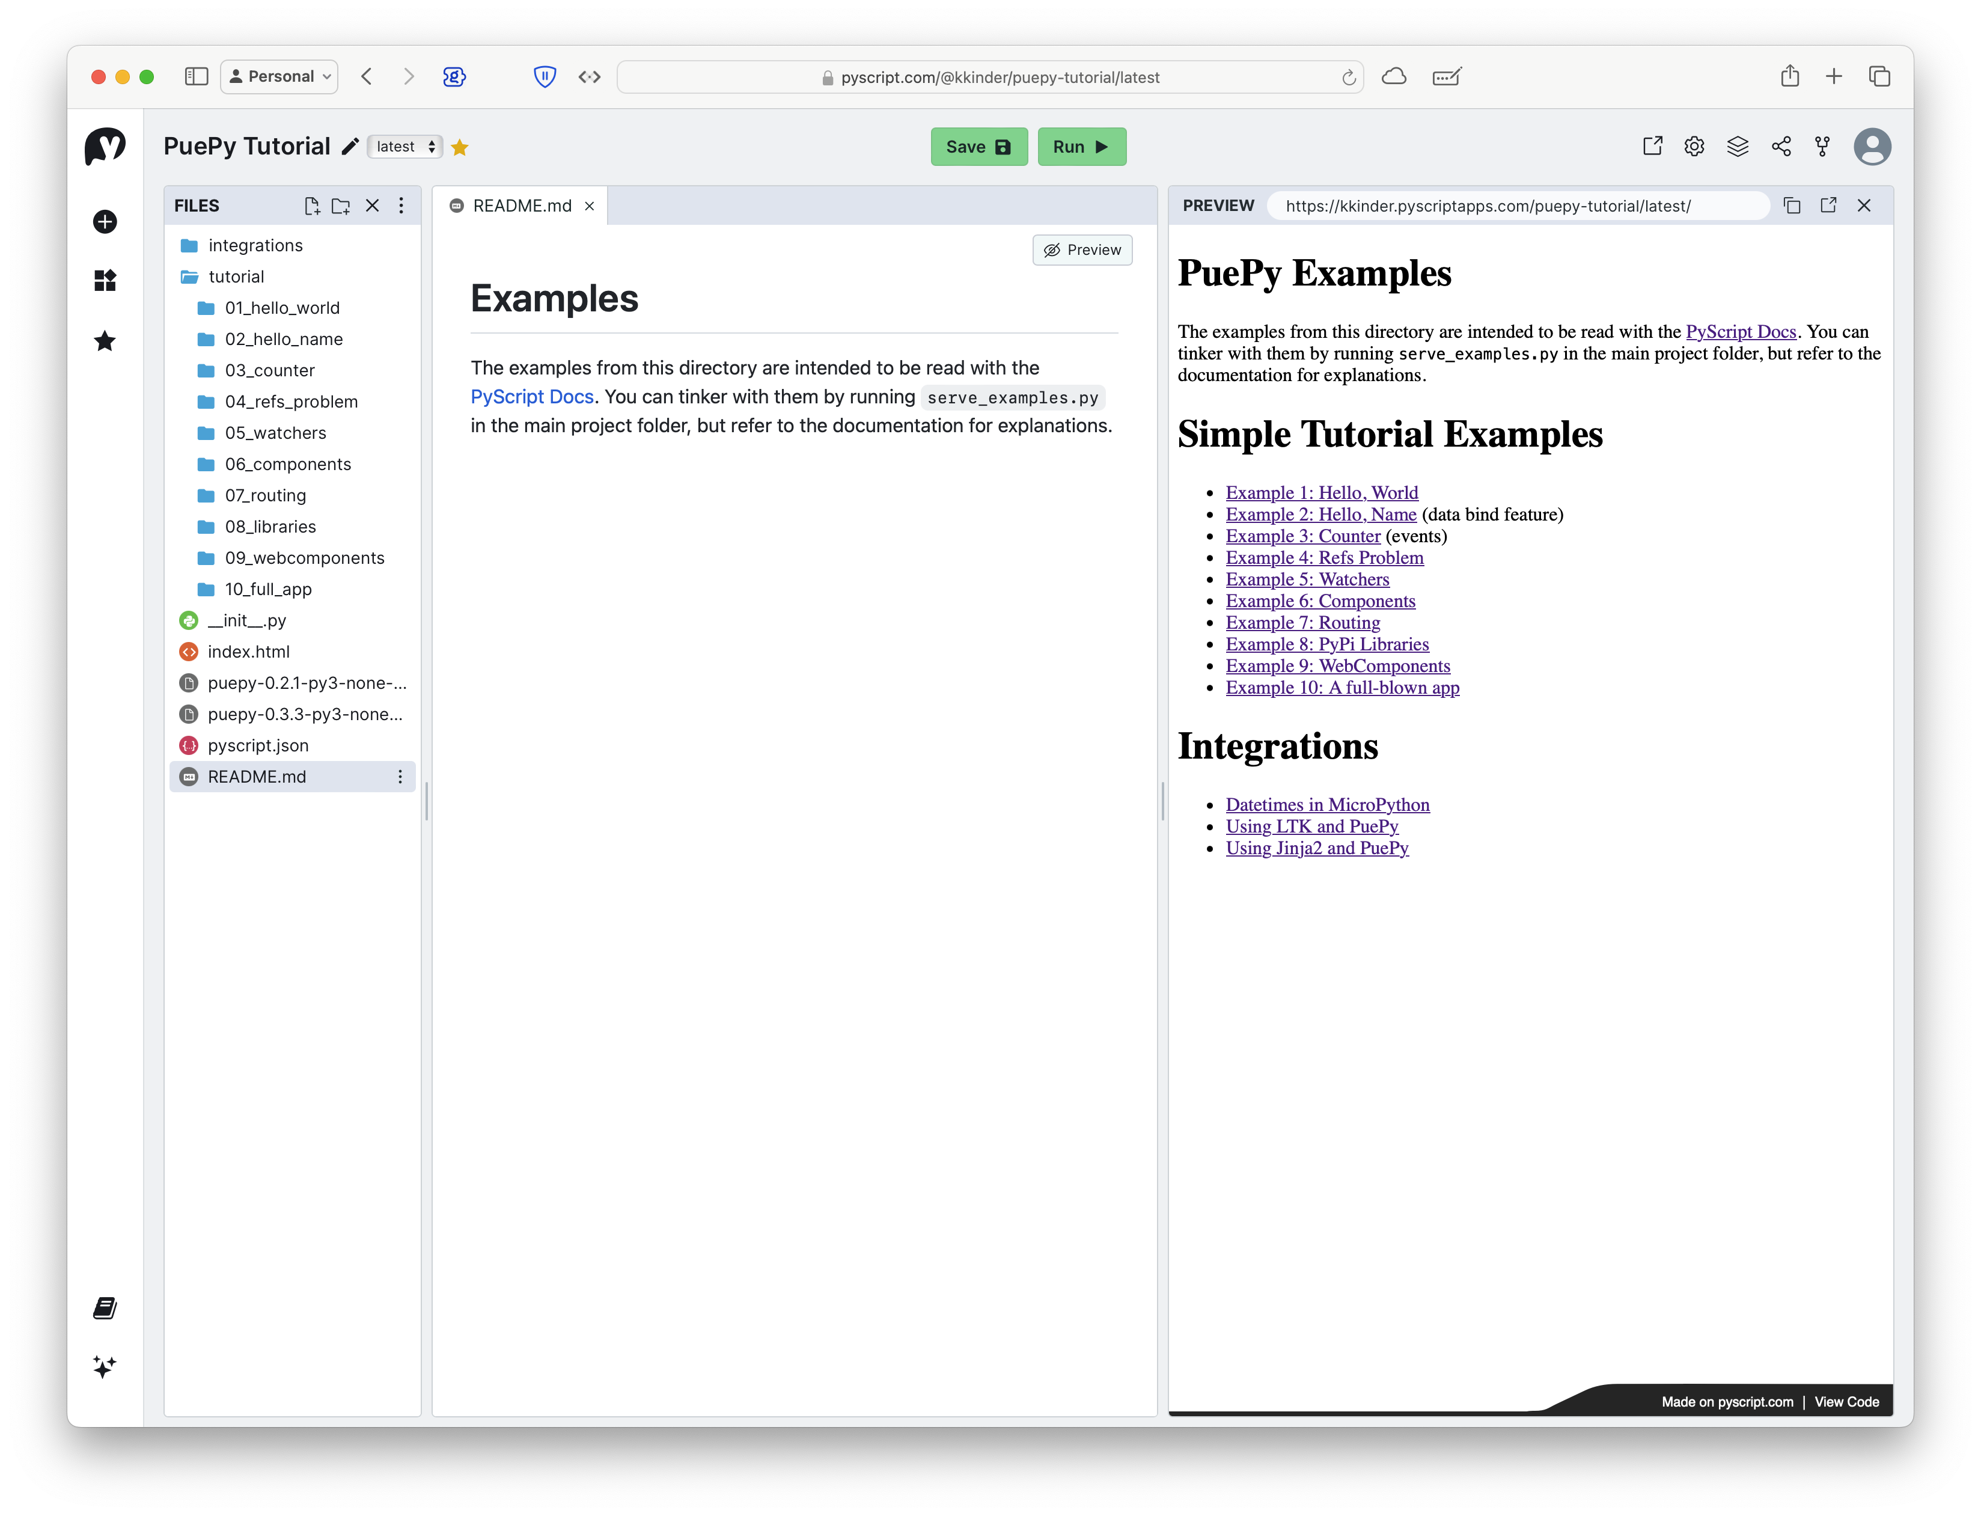This screenshot has height=1516, width=1981.
Task: Expand the 03_counter folder
Action: coord(292,371)
